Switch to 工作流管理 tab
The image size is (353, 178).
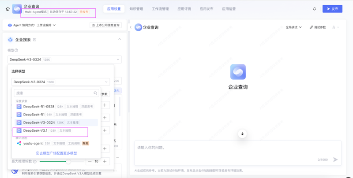pyautogui.click(x=160, y=9)
